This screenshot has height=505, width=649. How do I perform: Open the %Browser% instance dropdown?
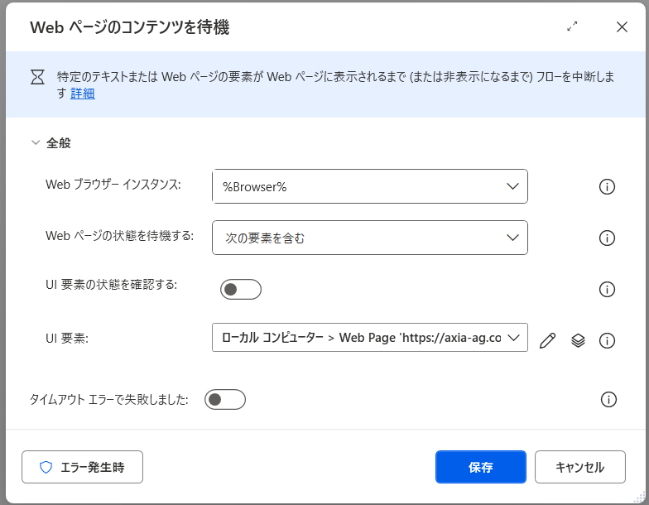click(x=369, y=186)
